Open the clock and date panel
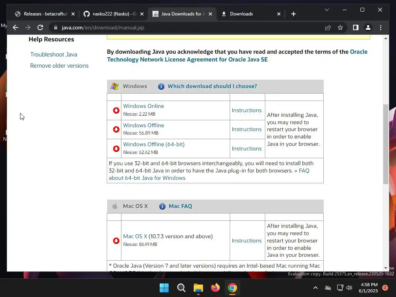Screen dimensions: 396x297 tap(369, 288)
